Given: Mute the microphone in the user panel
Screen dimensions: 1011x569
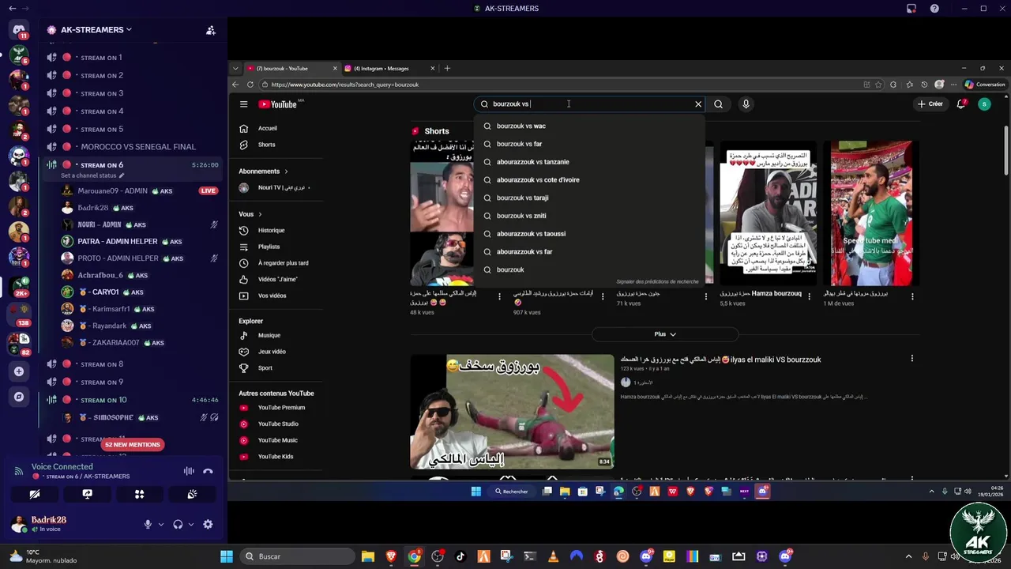Looking at the screenshot, I should click(147, 524).
